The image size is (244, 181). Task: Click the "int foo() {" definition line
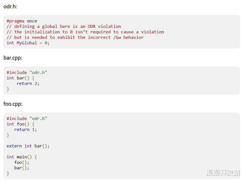[x=22, y=124]
